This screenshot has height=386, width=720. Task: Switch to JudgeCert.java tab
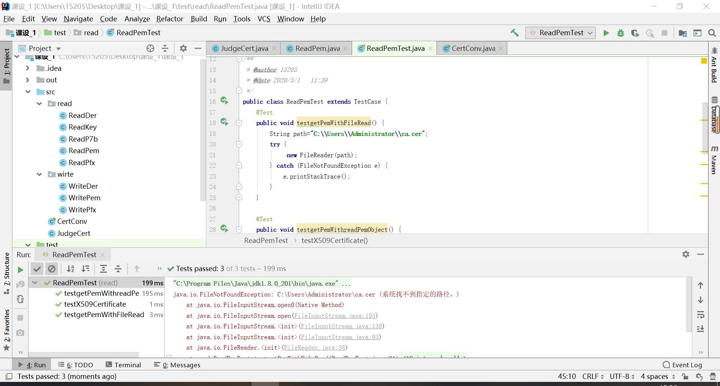[x=244, y=48]
